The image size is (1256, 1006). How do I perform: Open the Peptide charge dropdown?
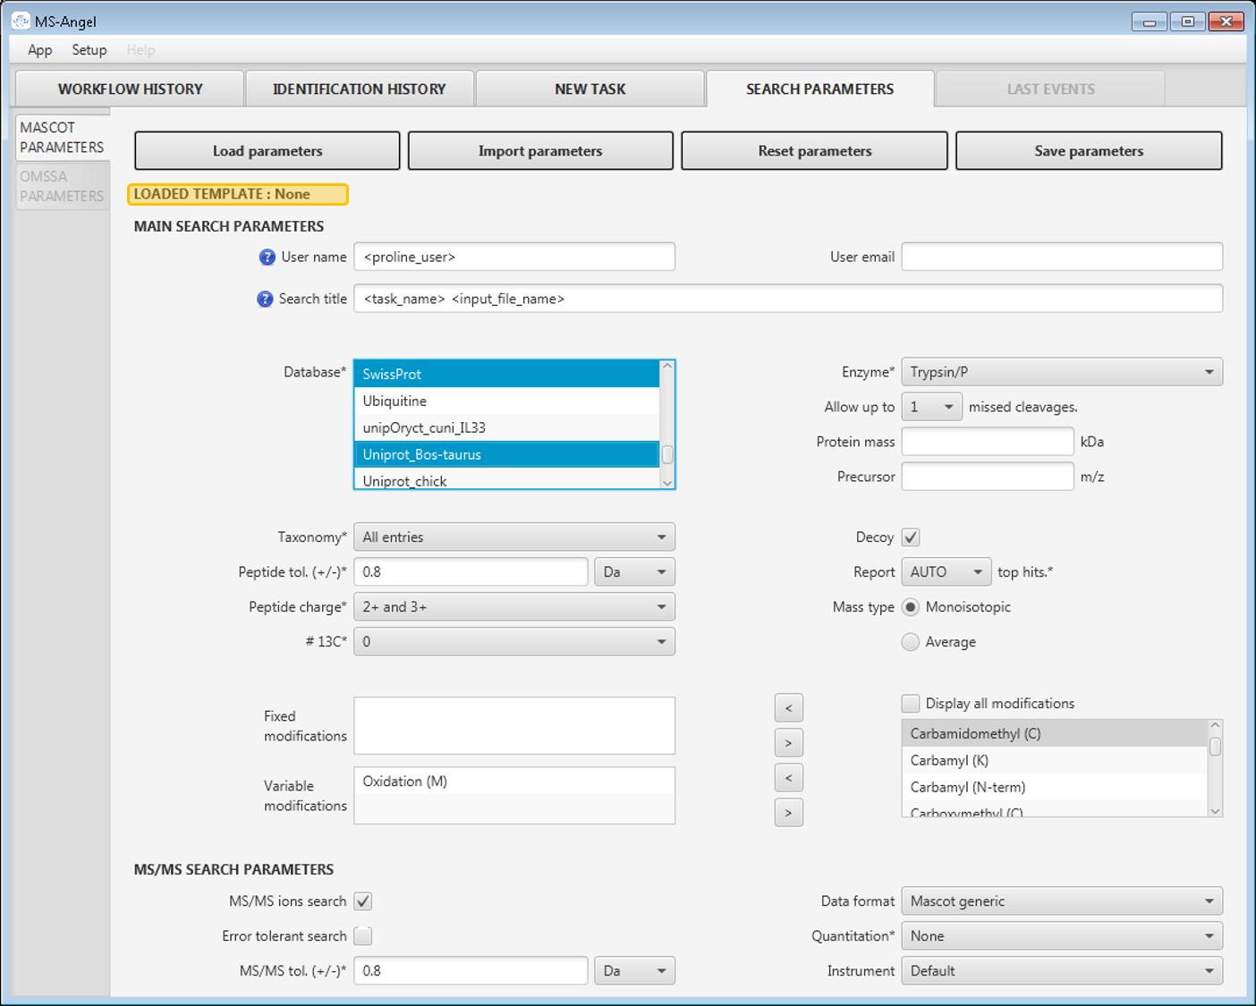coord(513,607)
